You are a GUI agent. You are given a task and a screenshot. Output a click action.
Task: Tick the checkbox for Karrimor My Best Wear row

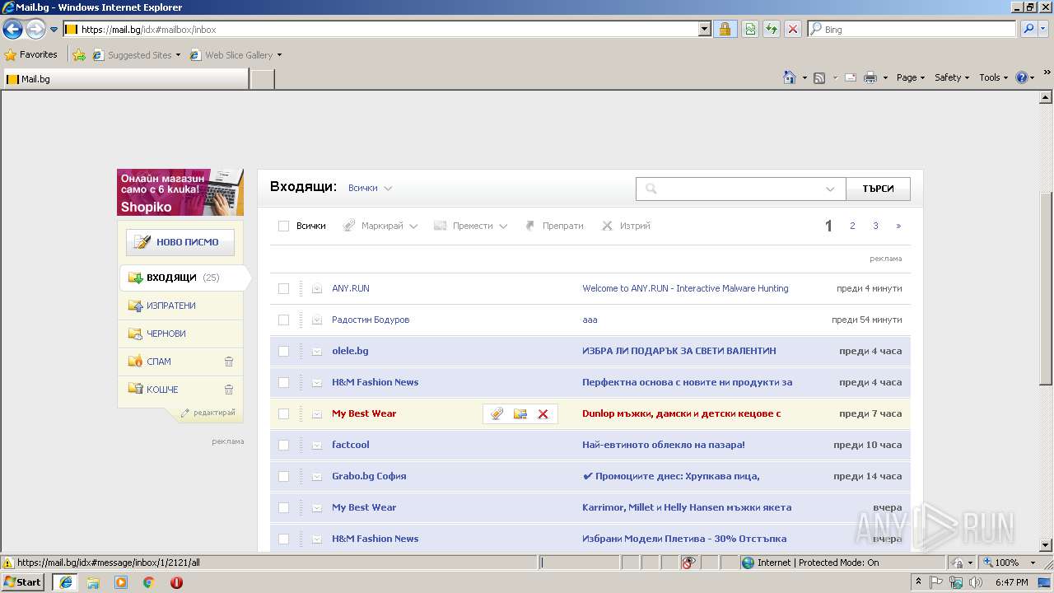tap(283, 507)
